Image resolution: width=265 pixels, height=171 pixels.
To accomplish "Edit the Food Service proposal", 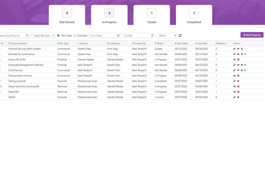I will [x=234, y=70].
